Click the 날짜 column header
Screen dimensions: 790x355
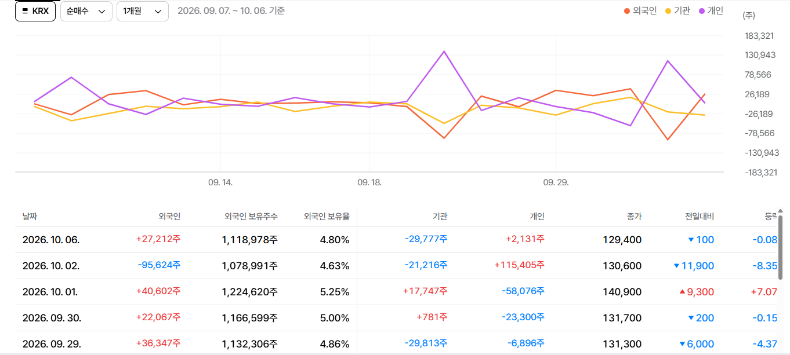(30, 217)
